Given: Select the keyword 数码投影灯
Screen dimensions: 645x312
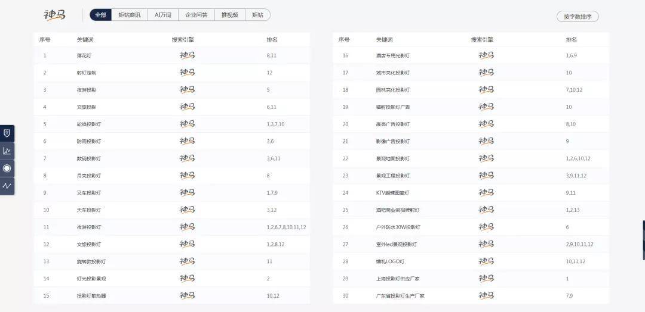Looking at the screenshot, I should [89, 158].
